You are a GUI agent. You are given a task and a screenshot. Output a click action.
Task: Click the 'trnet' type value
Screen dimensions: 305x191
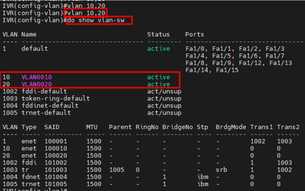[x=31, y=184]
